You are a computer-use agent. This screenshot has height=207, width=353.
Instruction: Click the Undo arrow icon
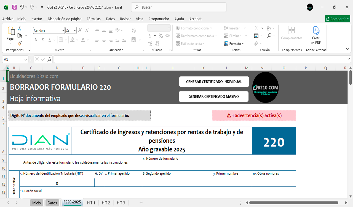point(22,7)
